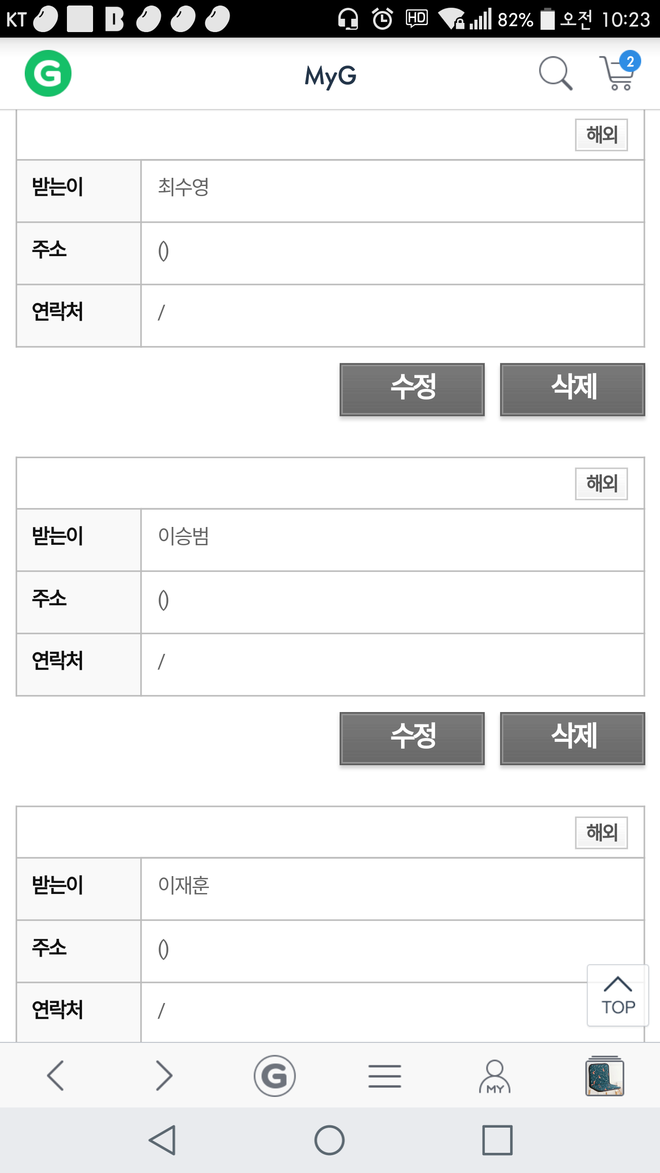Screen dimensions: 660x1173
Task: Delete the 이승범 address with 삭제
Action: (572, 738)
